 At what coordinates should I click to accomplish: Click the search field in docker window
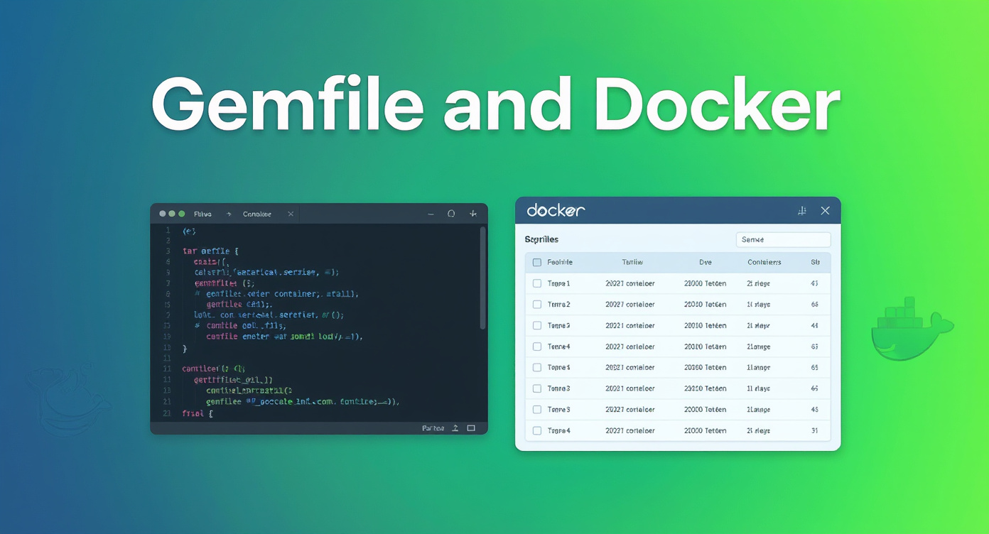coord(783,240)
